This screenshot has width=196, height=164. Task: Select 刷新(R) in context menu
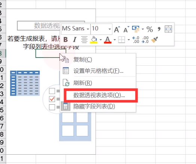[98, 83]
